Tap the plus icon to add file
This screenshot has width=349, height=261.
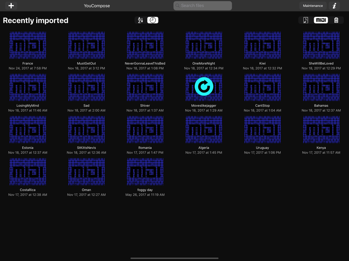[x=11, y=6]
